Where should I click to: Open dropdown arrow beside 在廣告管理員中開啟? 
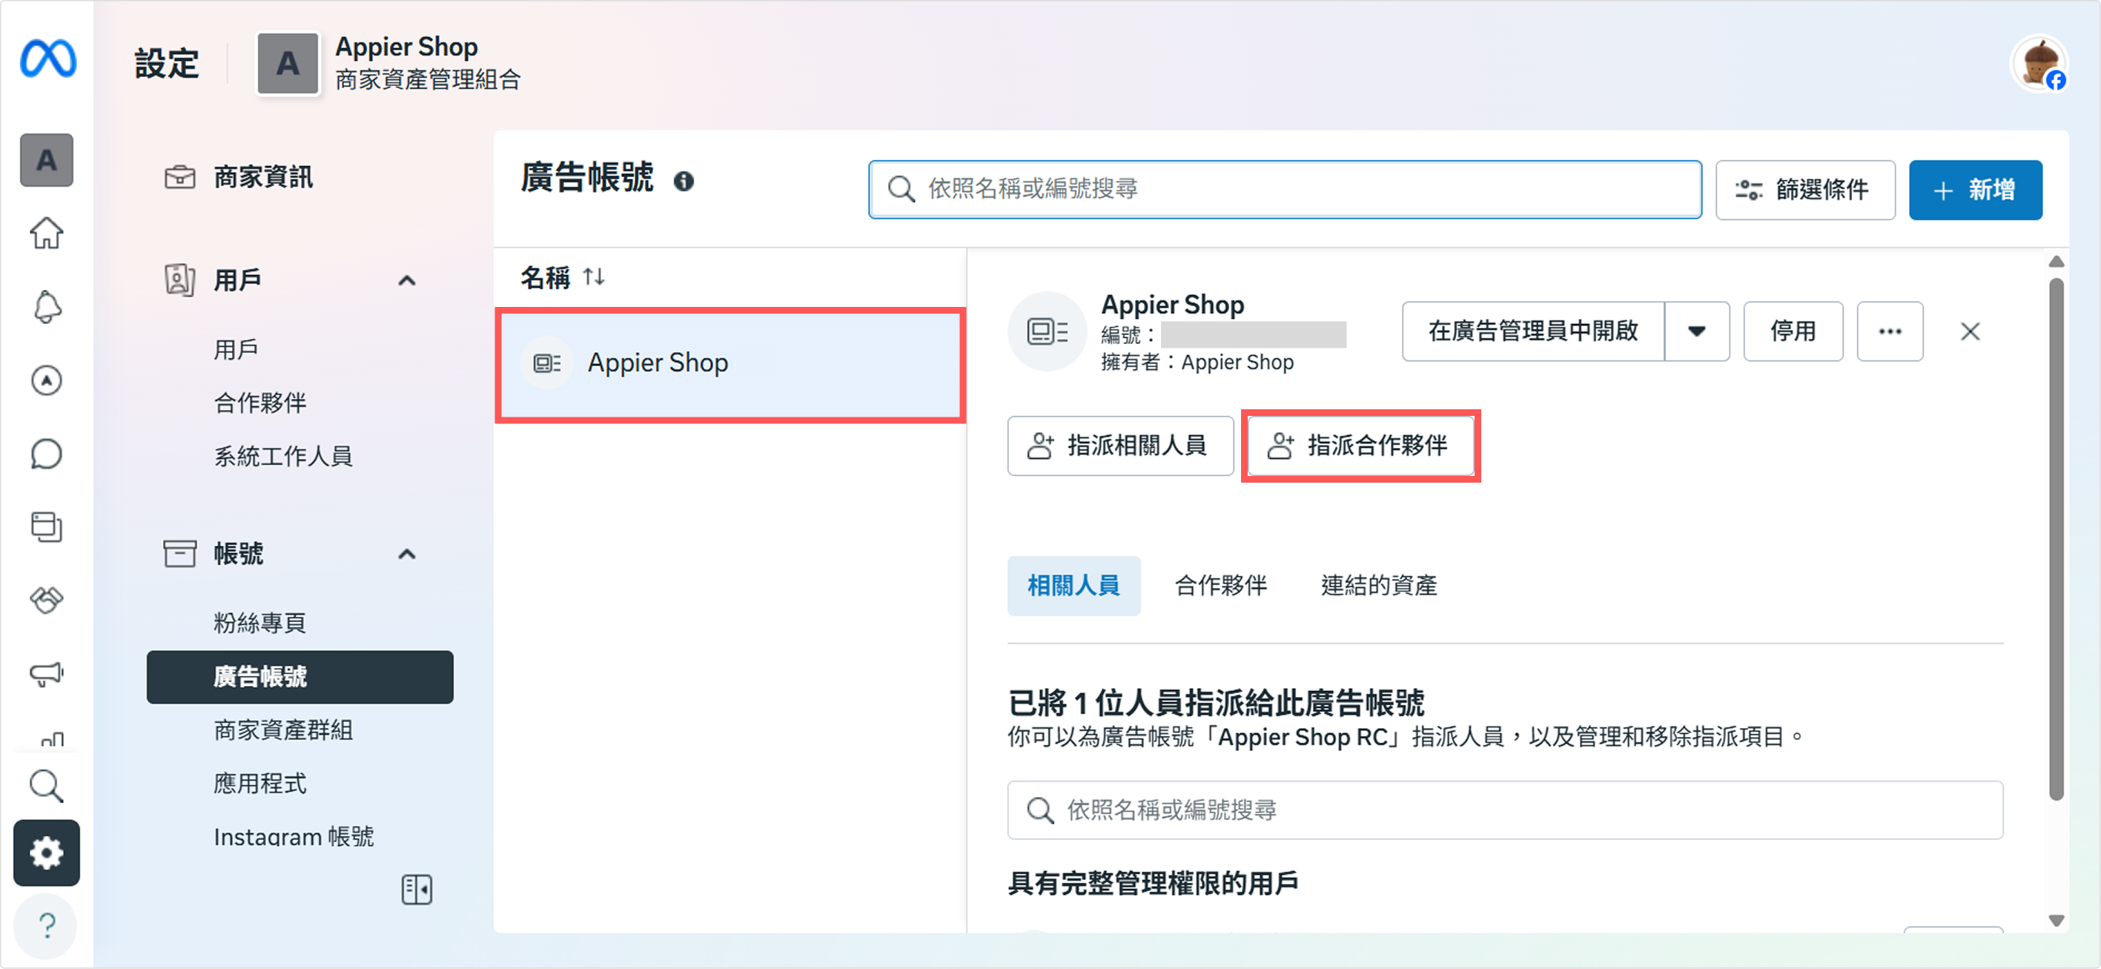tap(1696, 331)
